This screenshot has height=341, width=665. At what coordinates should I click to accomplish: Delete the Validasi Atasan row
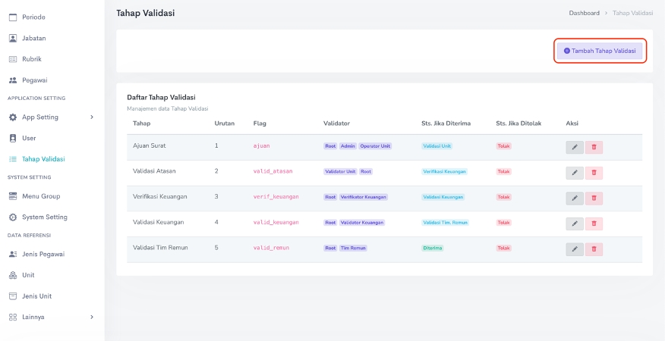coord(594,173)
